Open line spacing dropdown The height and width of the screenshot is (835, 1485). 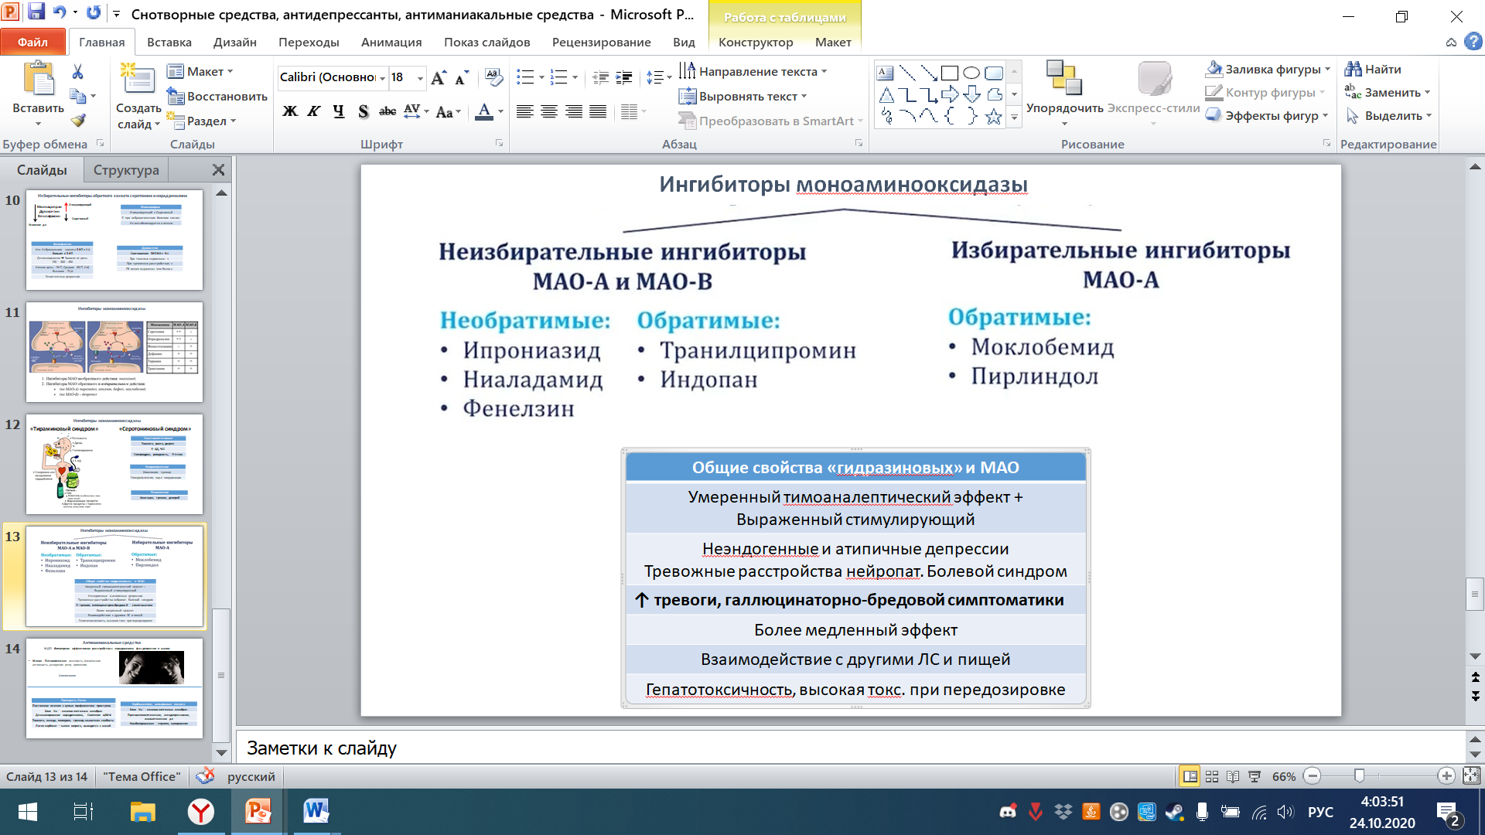coord(658,77)
